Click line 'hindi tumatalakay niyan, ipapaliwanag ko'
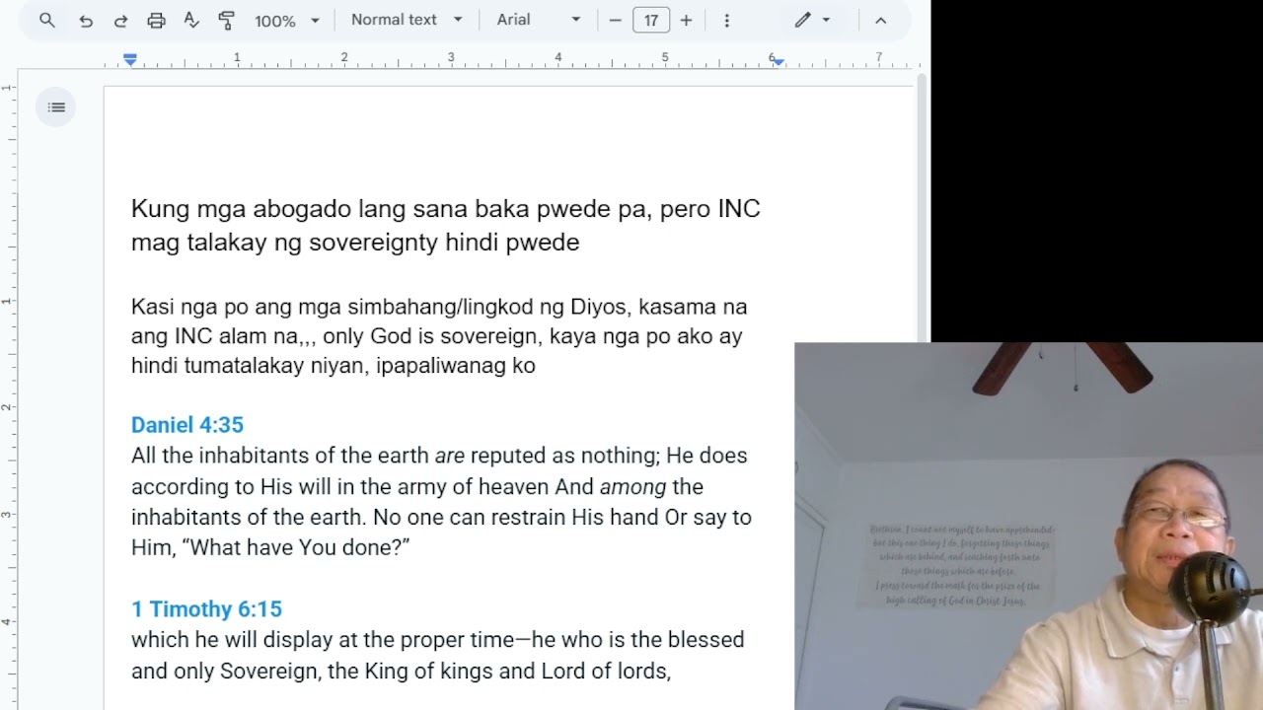Image resolution: width=1263 pixels, height=710 pixels. pyautogui.click(x=334, y=366)
